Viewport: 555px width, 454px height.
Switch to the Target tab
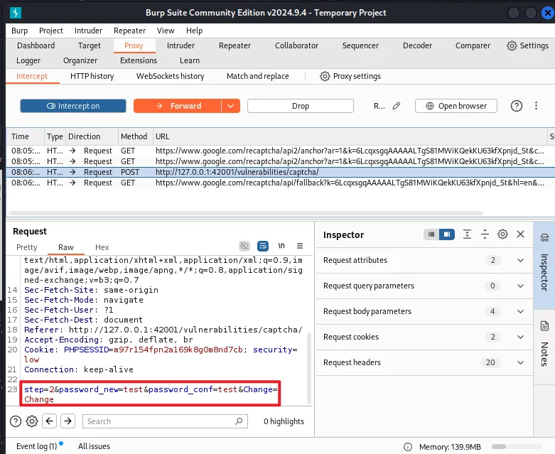click(90, 45)
